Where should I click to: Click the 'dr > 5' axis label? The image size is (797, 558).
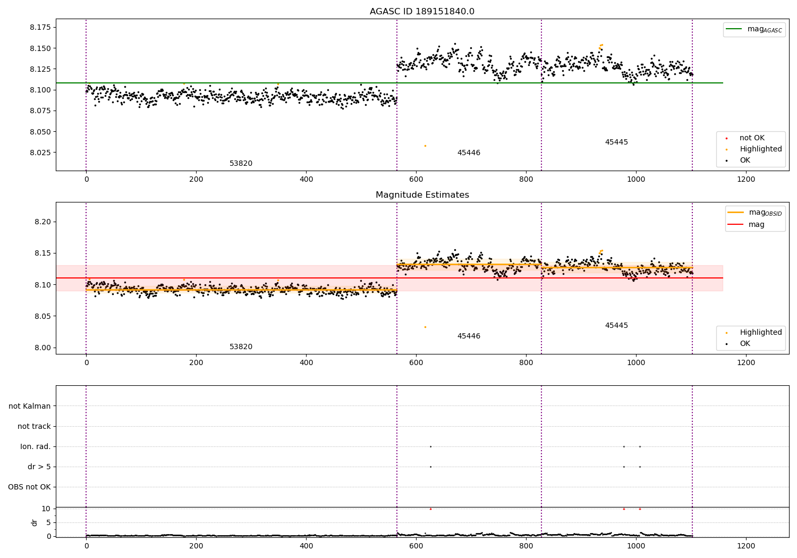(39, 467)
